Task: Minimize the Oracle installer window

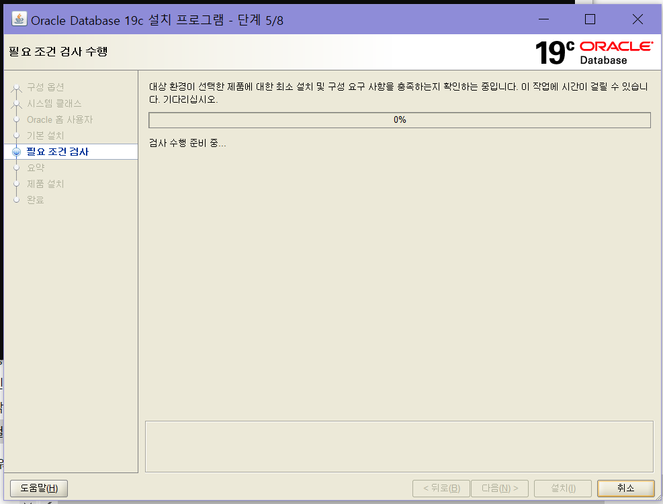Action: pyautogui.click(x=543, y=19)
